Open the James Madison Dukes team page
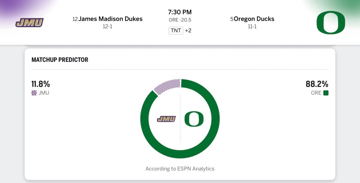360x183 pixels. (x=110, y=19)
